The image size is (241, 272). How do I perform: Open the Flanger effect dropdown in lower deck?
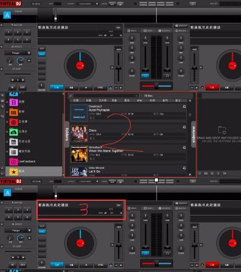pyautogui.click(x=18, y=230)
